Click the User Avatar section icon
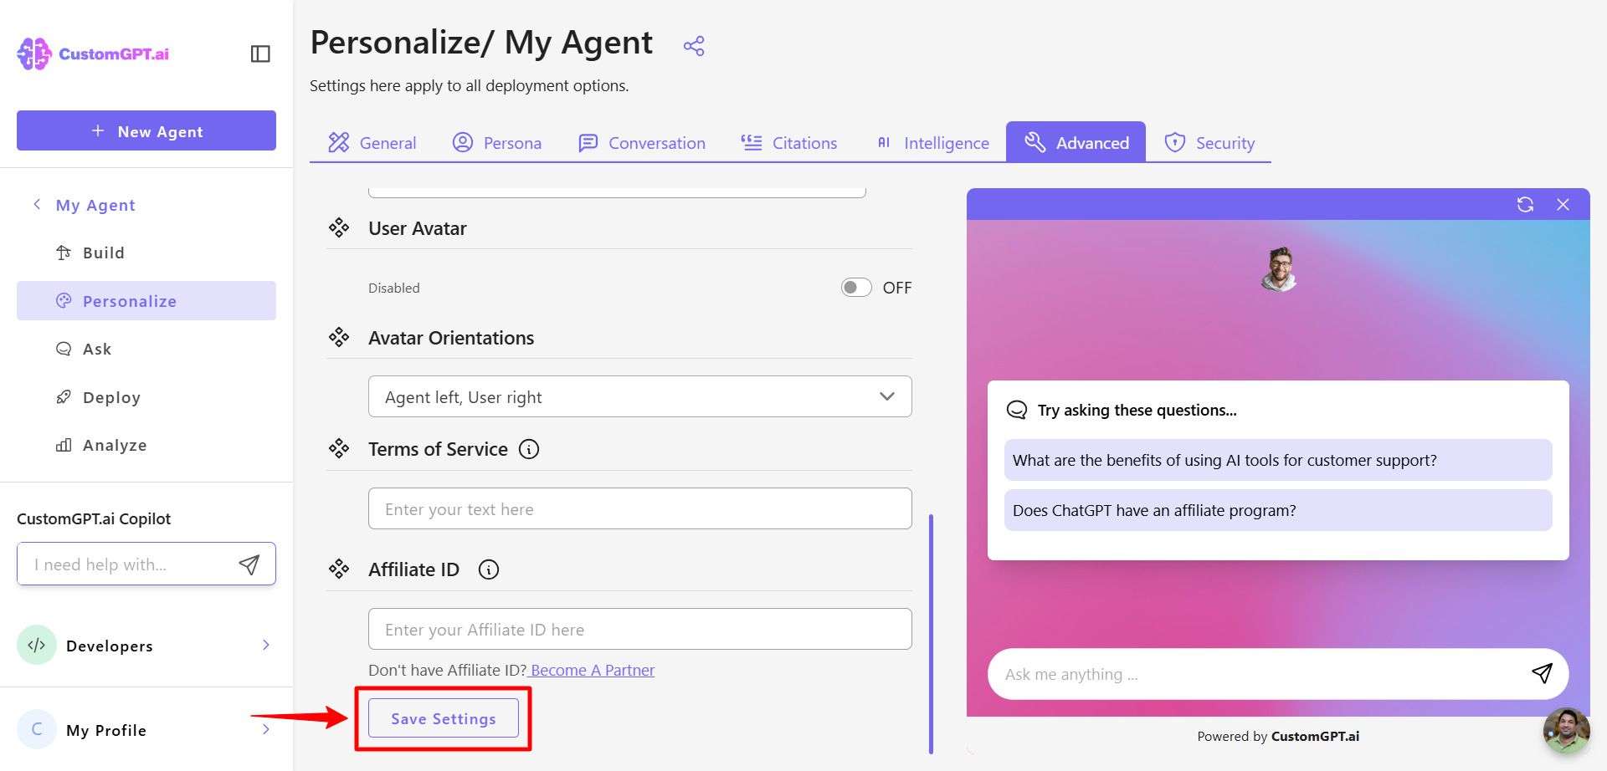1607x771 pixels. (339, 228)
